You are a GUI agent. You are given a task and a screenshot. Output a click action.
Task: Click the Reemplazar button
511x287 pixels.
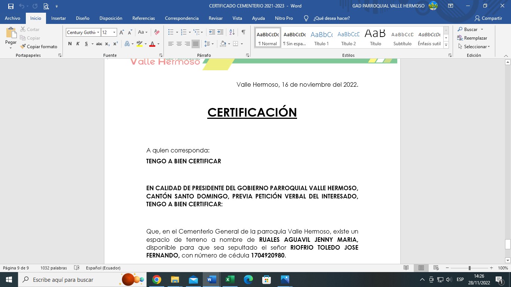click(x=472, y=38)
